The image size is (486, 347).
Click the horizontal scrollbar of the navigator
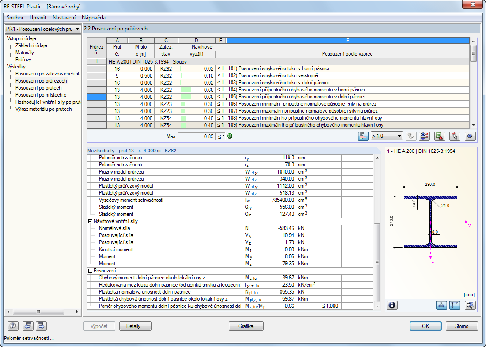(43, 312)
